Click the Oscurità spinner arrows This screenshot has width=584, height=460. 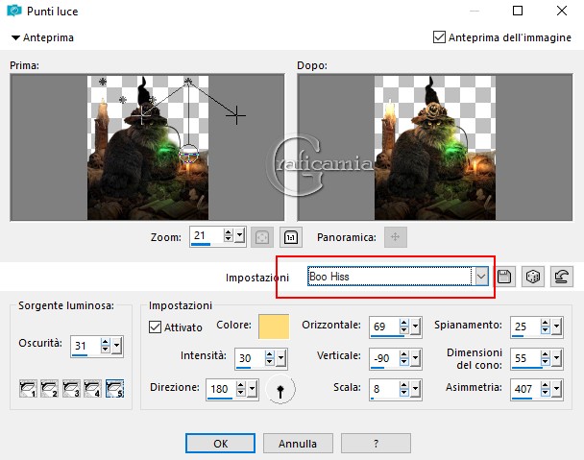pos(106,346)
